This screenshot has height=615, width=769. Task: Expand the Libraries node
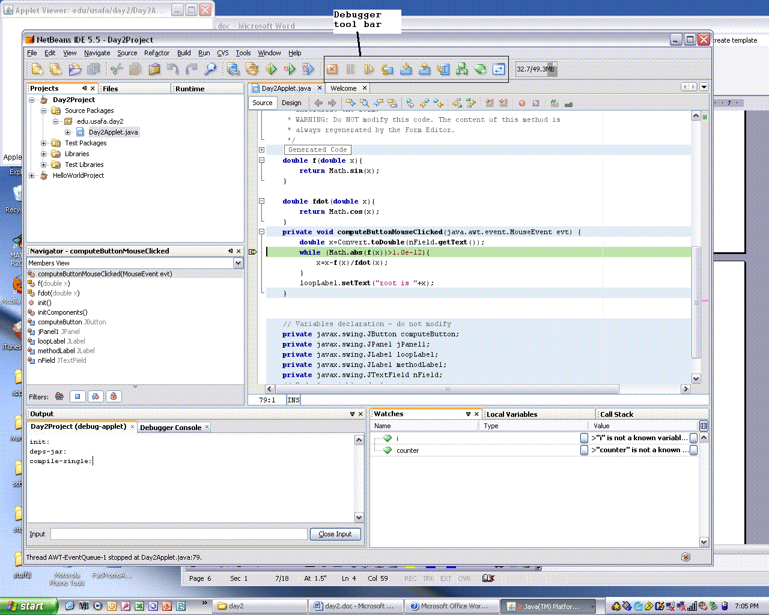[43, 154]
